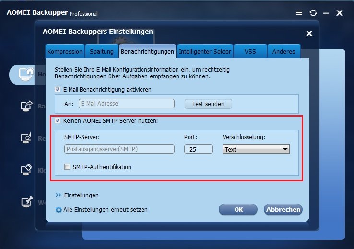Click the Postausgangsserver(SMTP) input field
This screenshot has height=249, width=354.
pyautogui.click(x=119, y=149)
